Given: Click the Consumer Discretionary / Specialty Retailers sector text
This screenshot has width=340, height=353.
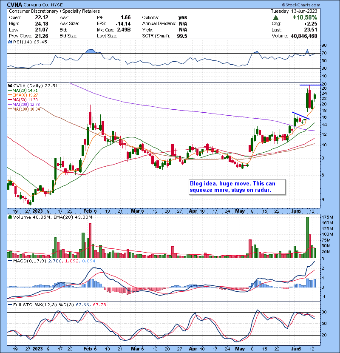Looking at the screenshot, I should [x=54, y=11].
